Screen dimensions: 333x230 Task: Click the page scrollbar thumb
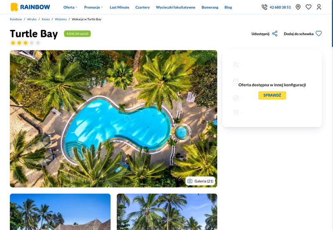332,23
